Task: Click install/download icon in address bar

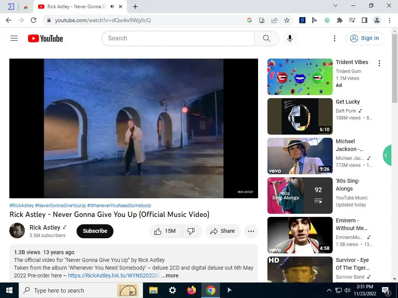Action: coord(262,20)
